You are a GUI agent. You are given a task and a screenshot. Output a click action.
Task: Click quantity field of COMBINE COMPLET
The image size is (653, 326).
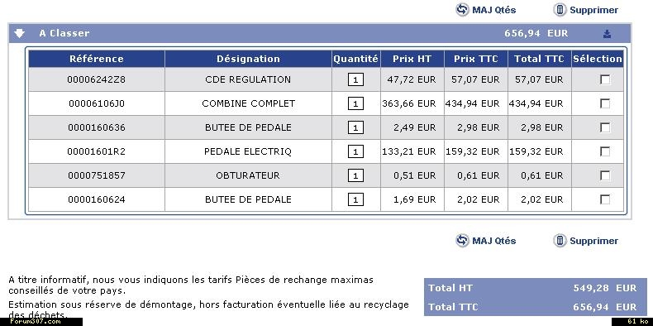[x=355, y=103]
